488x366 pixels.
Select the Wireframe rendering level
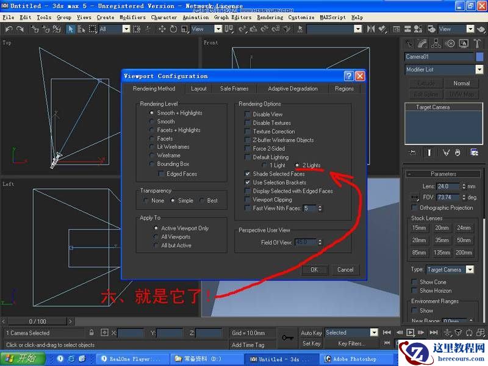[x=151, y=155]
